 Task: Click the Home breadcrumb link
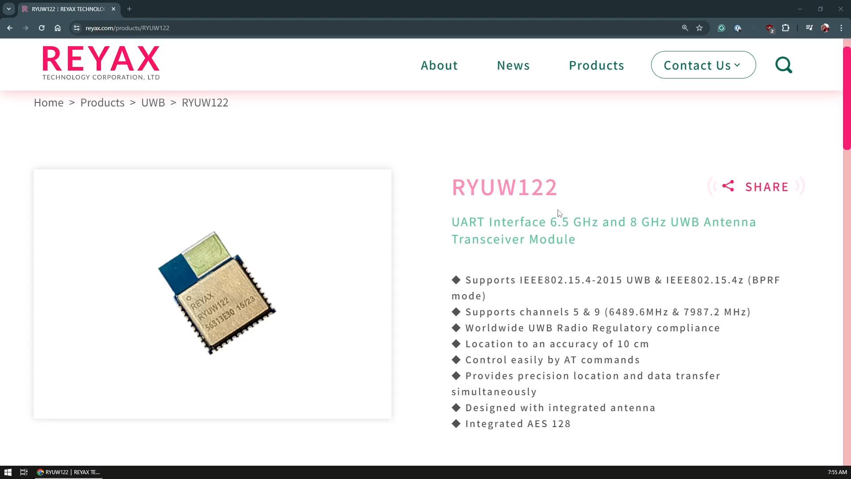coord(48,102)
